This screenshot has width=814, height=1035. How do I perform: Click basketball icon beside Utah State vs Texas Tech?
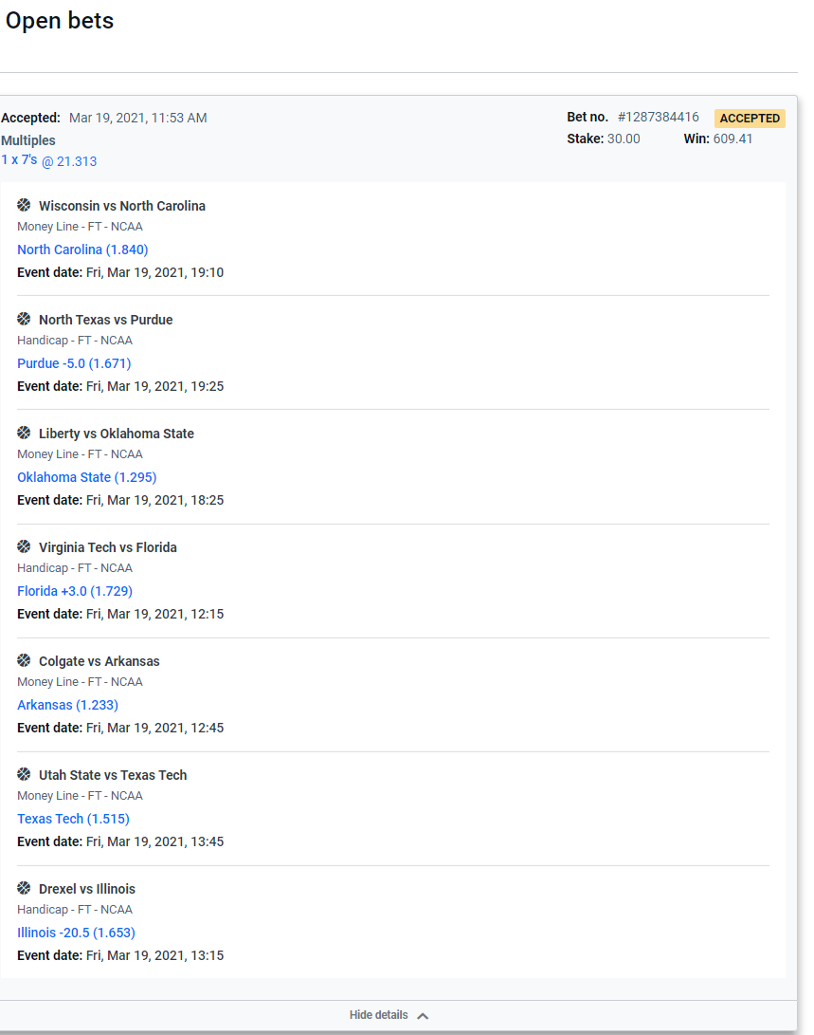pos(24,774)
